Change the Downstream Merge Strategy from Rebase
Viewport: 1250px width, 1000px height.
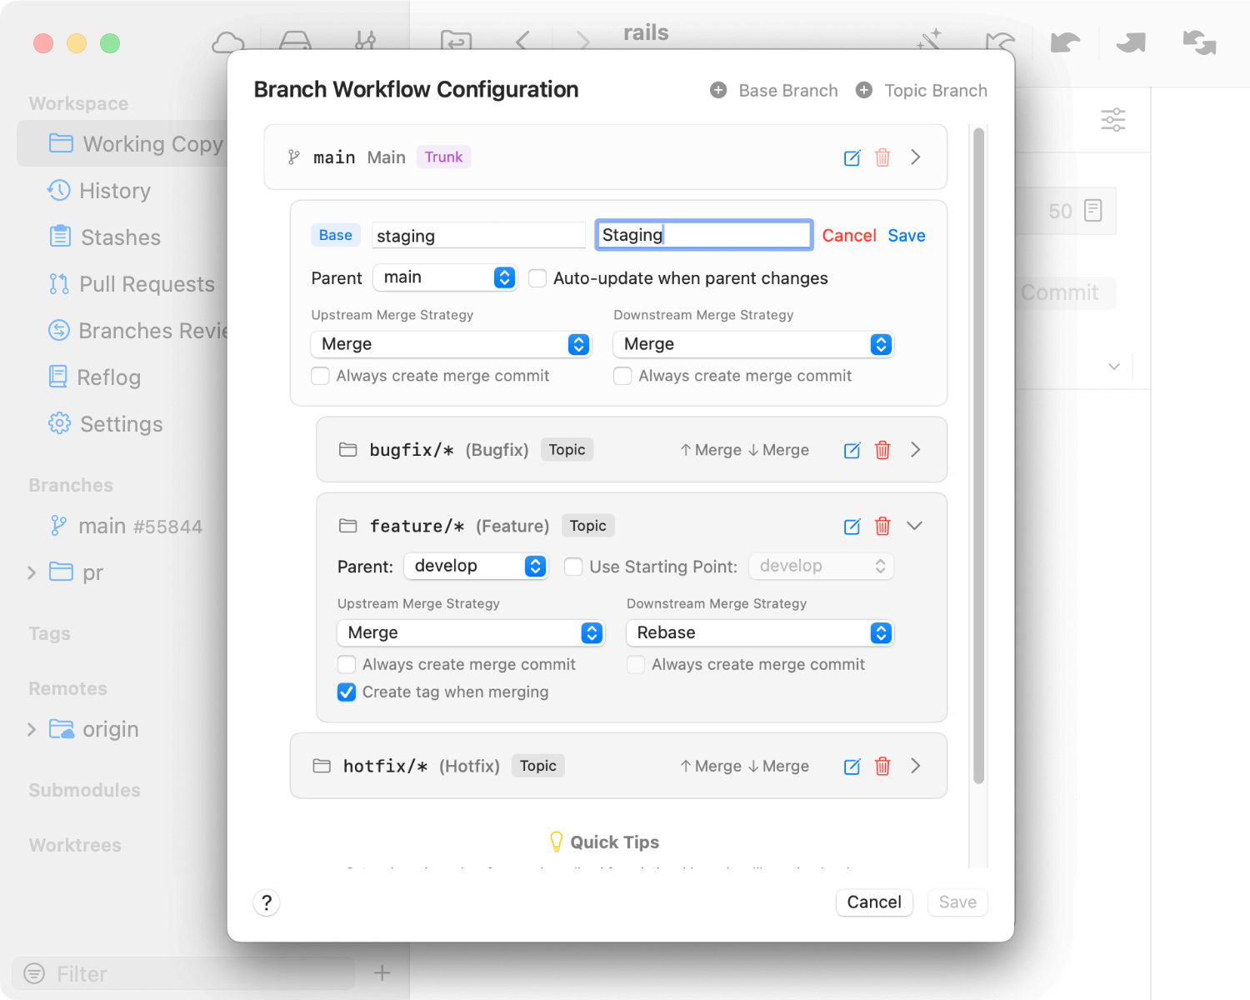click(759, 633)
